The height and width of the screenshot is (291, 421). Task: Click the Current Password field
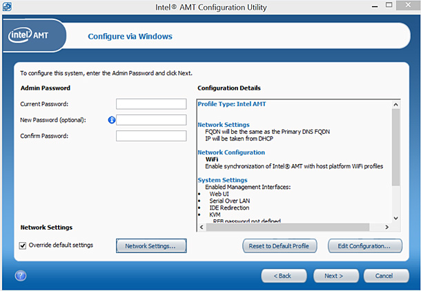click(x=151, y=104)
